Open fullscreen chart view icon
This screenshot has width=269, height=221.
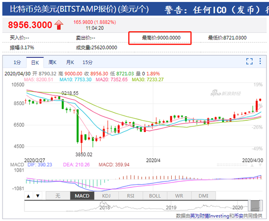click(x=249, y=61)
